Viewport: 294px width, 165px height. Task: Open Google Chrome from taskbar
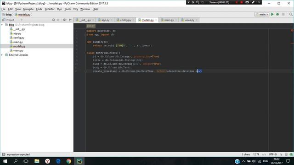pos(68,161)
